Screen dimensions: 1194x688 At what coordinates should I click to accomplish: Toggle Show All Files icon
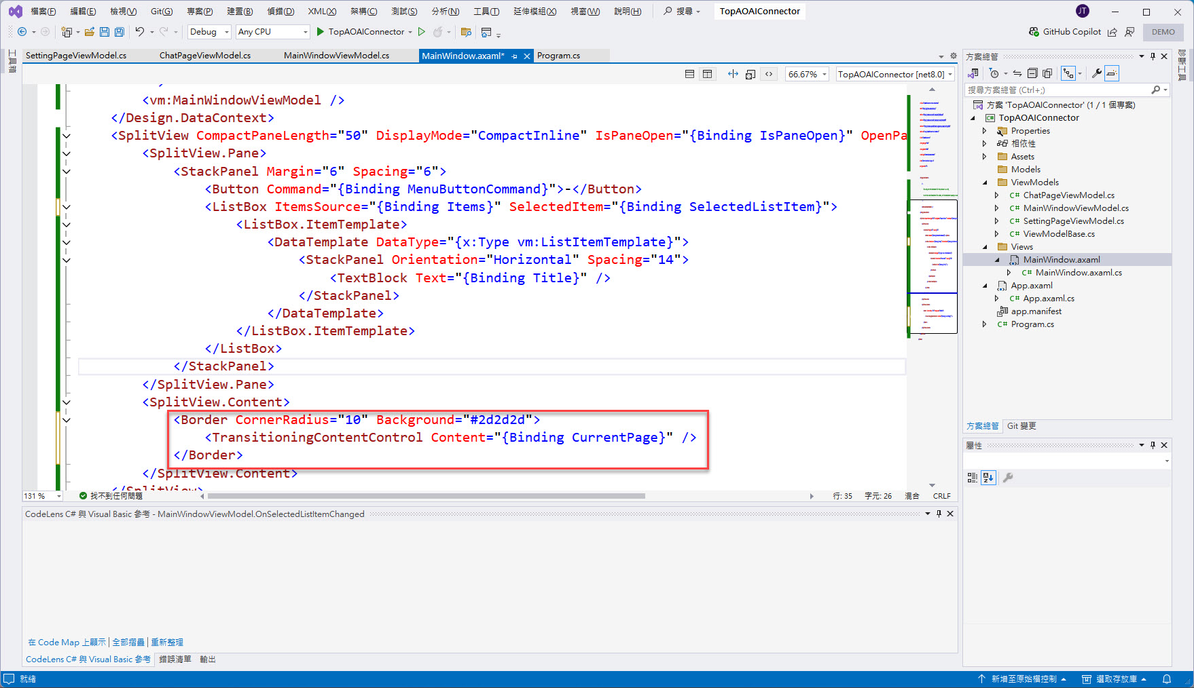click(1047, 73)
